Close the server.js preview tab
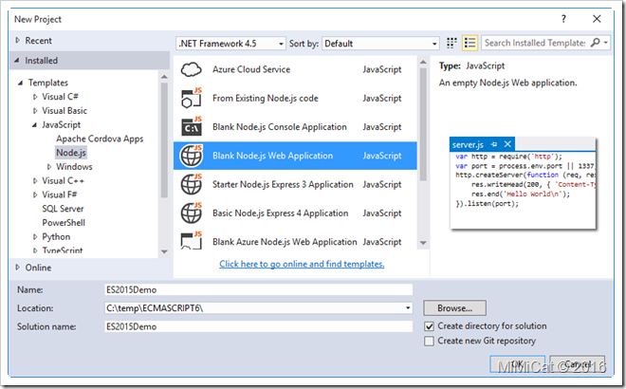This screenshot has width=626, height=389. coord(507,144)
